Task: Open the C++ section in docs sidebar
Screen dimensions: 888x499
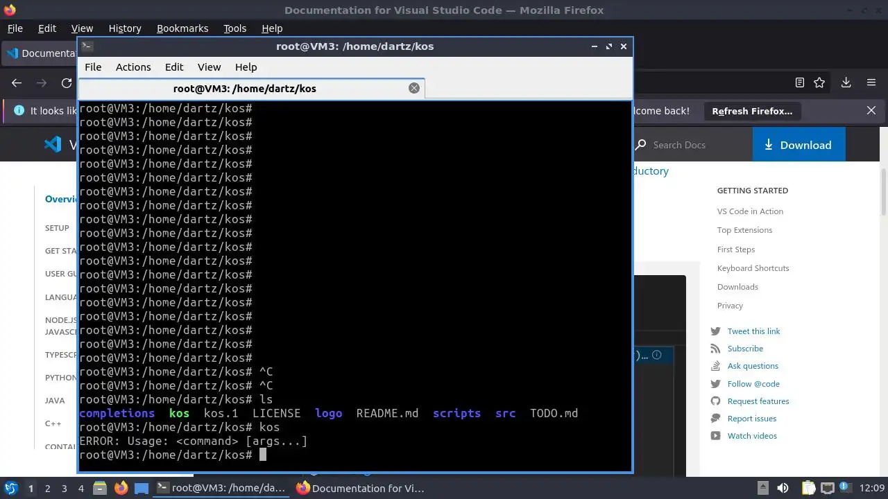Action: pos(53,423)
